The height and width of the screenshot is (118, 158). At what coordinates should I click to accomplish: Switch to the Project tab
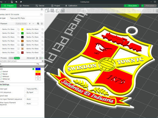pos(56,6)
